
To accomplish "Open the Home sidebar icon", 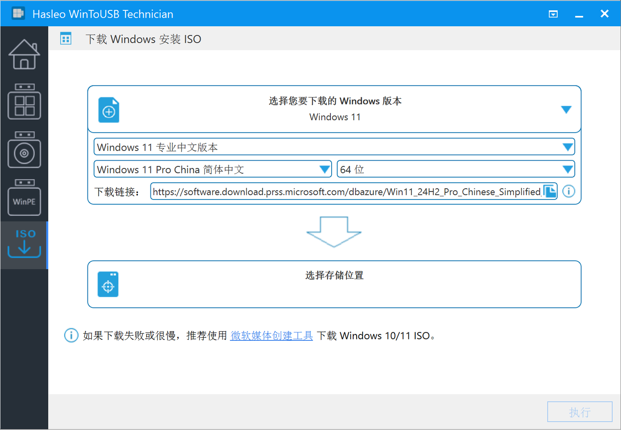I will click(x=24, y=54).
